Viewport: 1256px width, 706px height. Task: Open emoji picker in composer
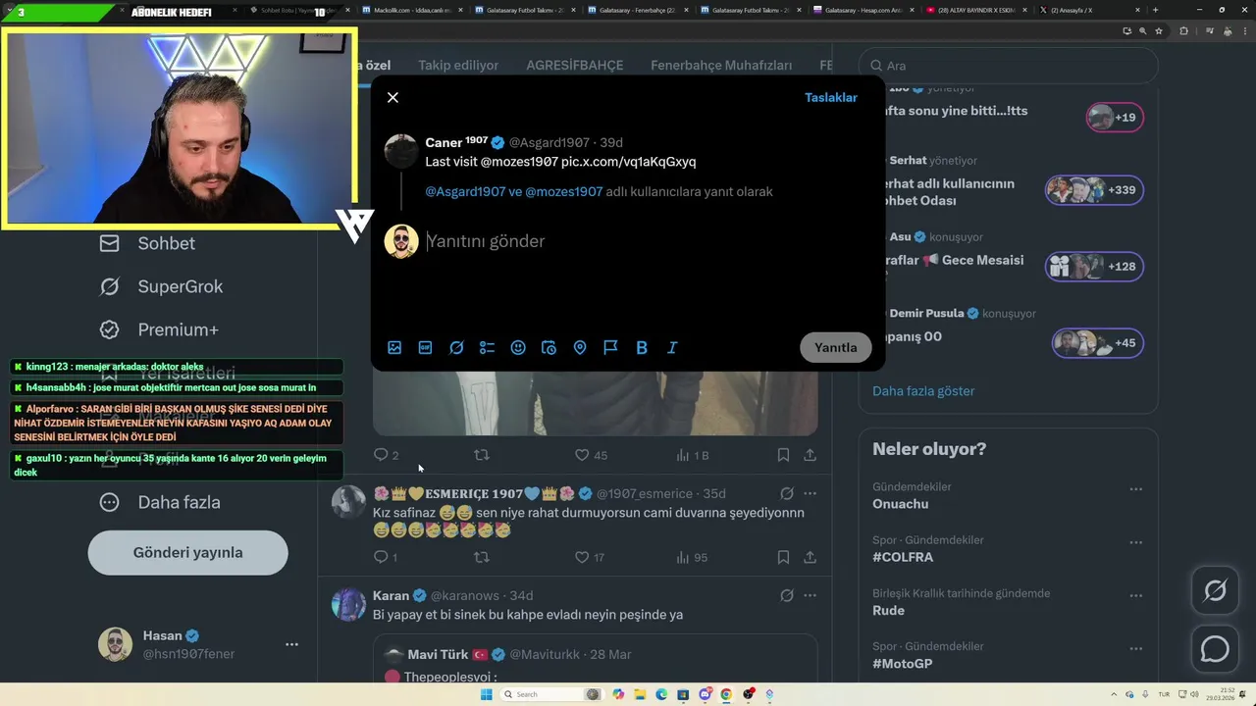[518, 347]
